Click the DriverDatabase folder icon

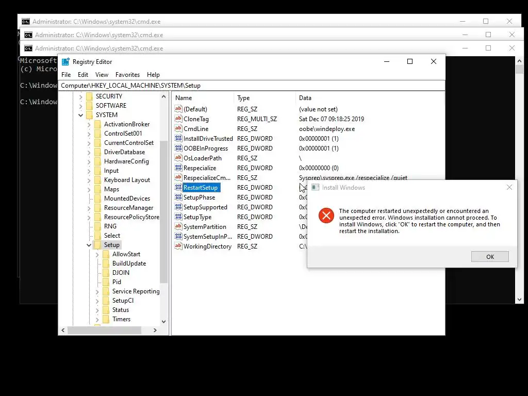(x=97, y=152)
